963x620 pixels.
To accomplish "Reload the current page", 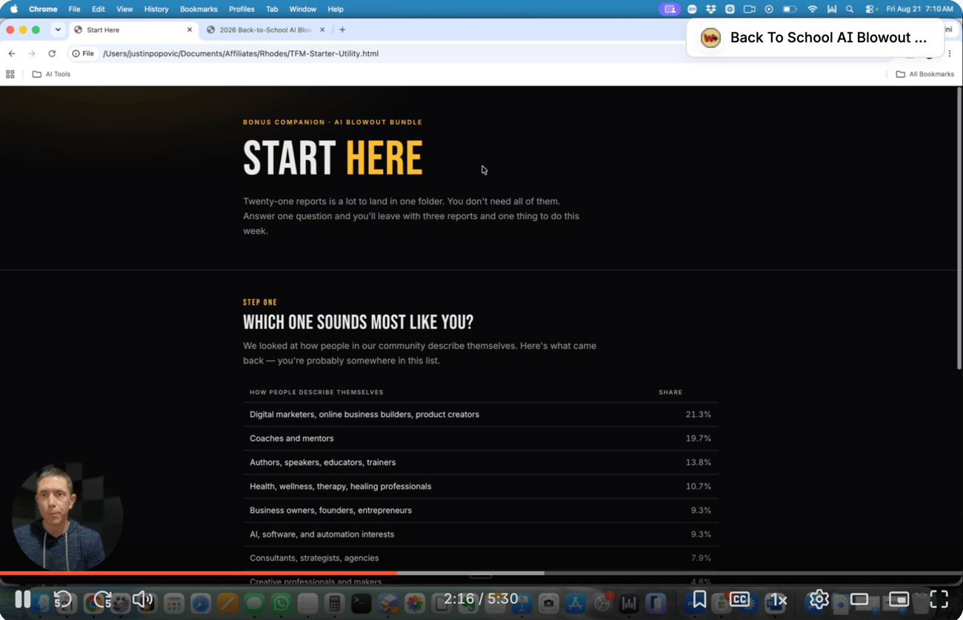I will pyautogui.click(x=52, y=53).
